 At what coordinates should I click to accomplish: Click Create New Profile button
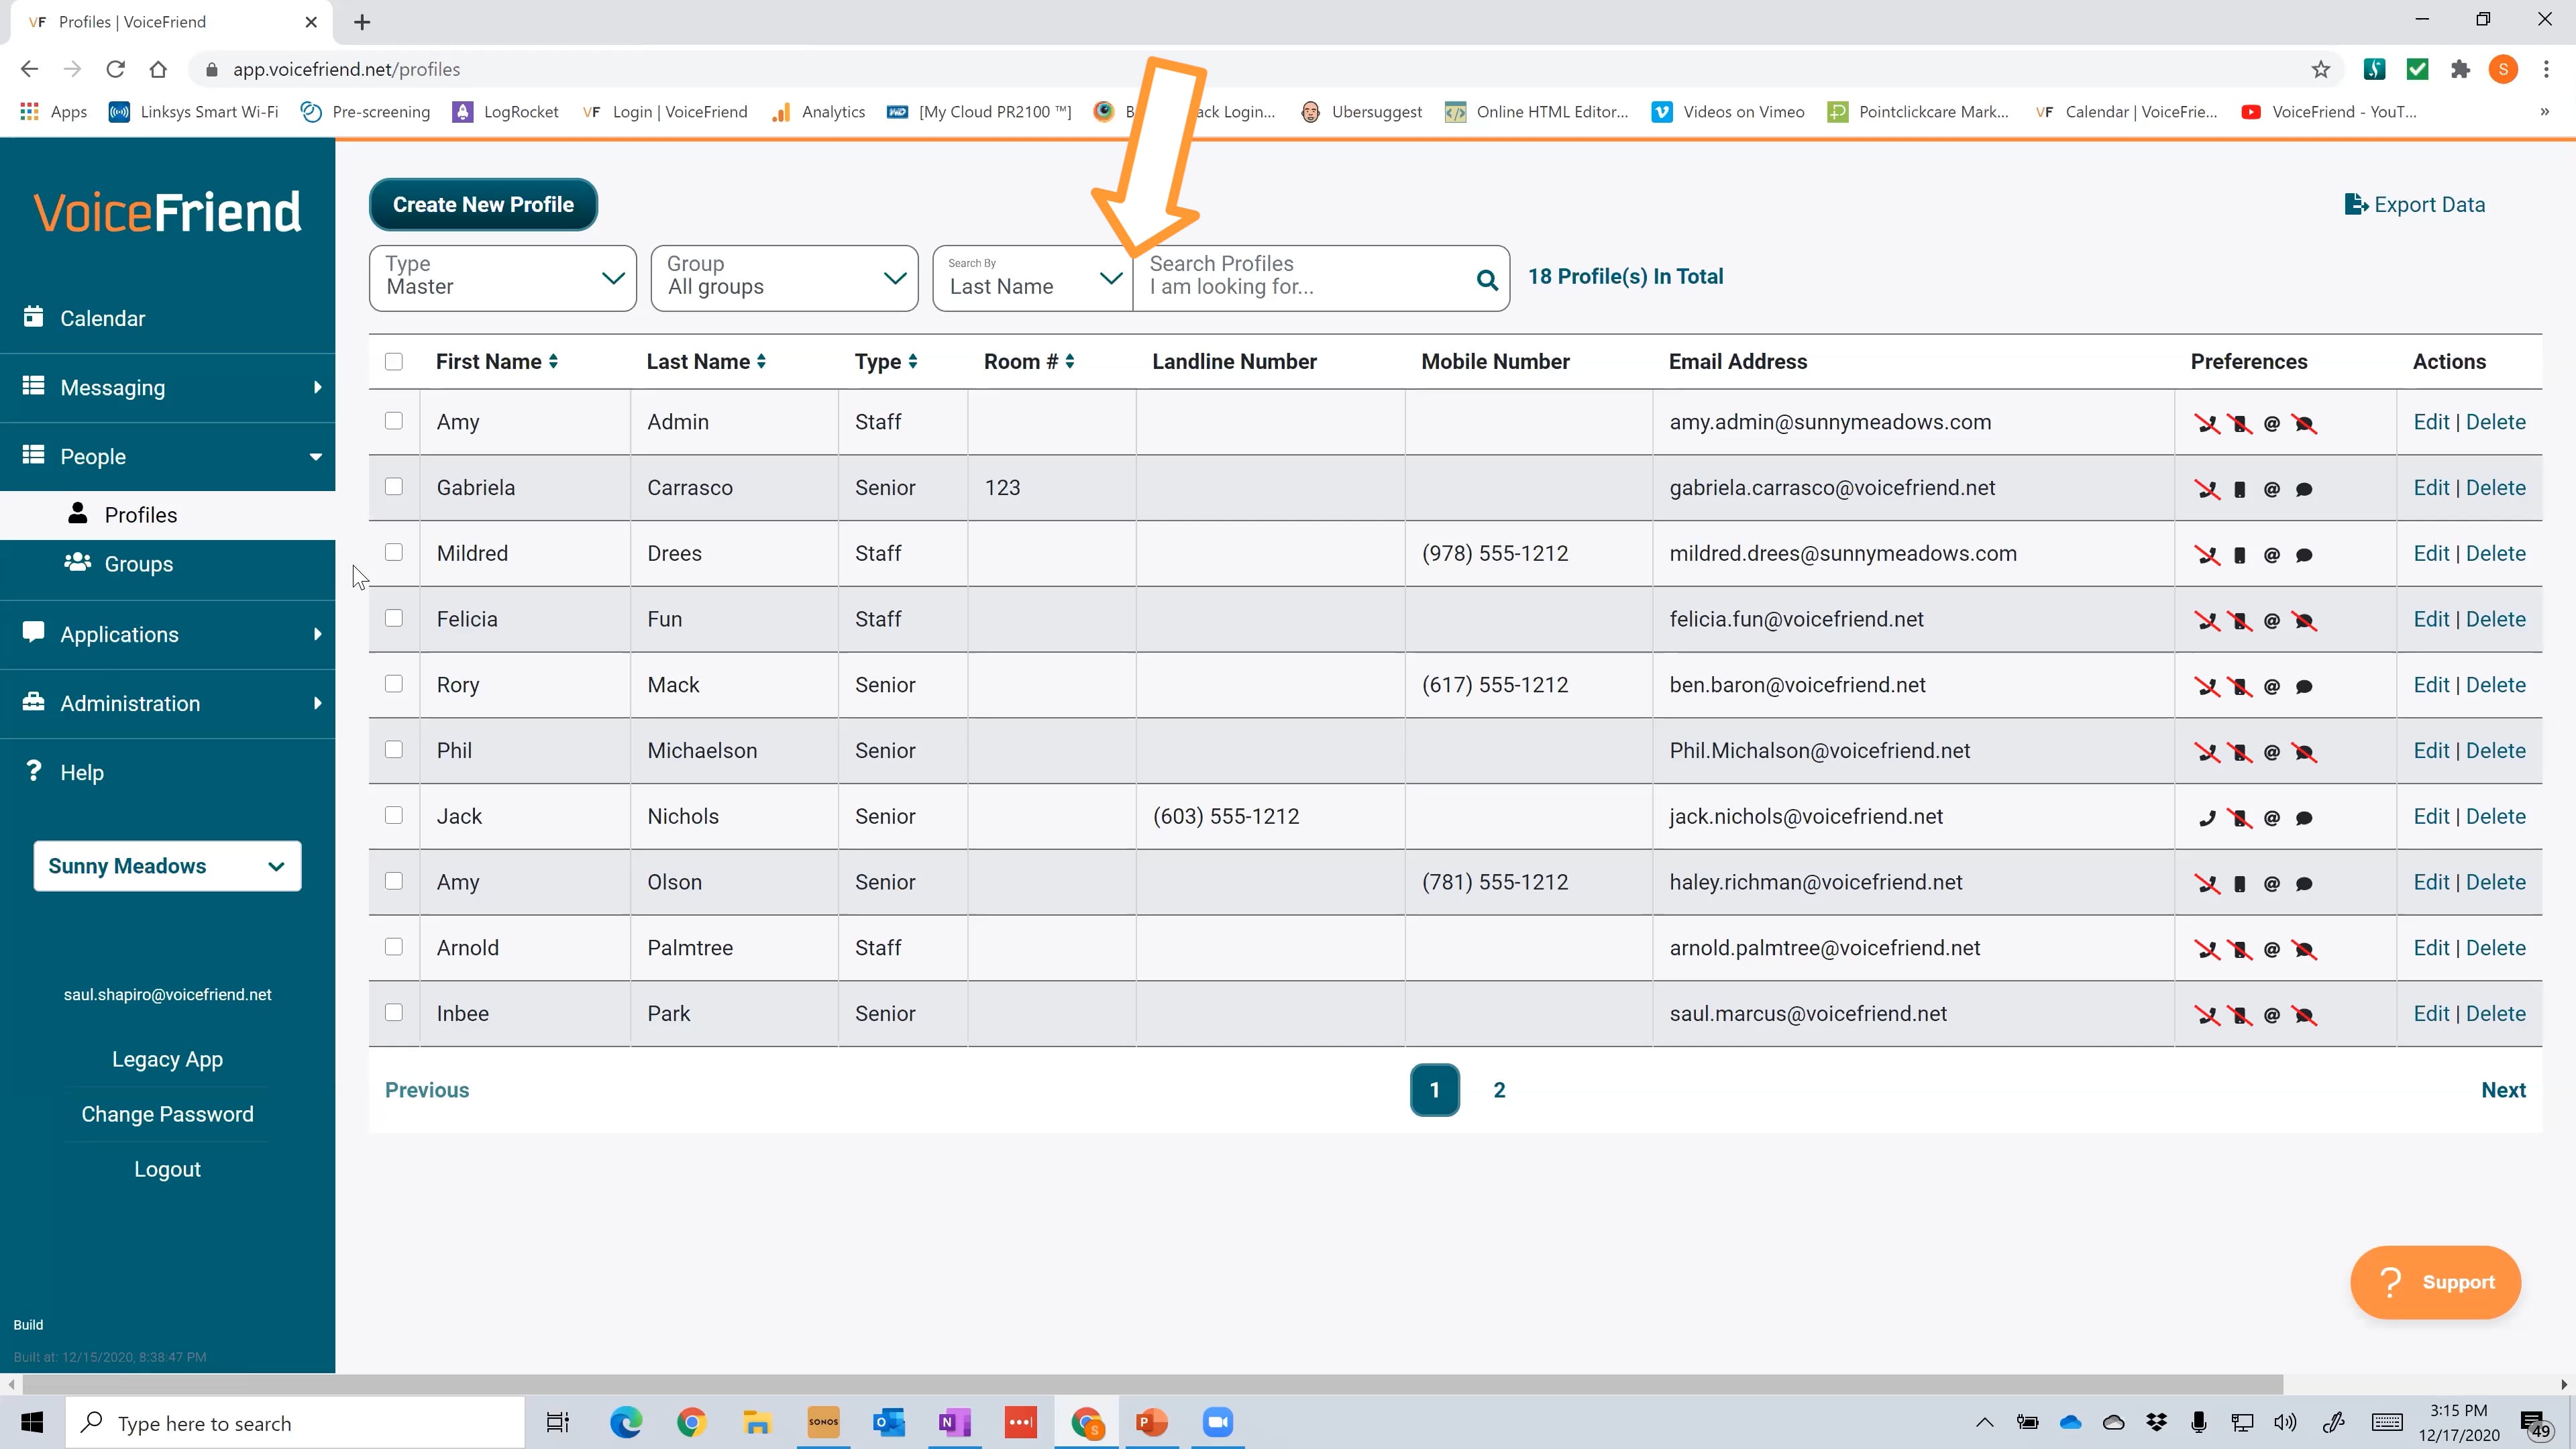[483, 205]
